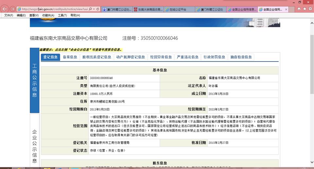
Task: Select the 严重违法信息 tab
Action: pos(188,57)
